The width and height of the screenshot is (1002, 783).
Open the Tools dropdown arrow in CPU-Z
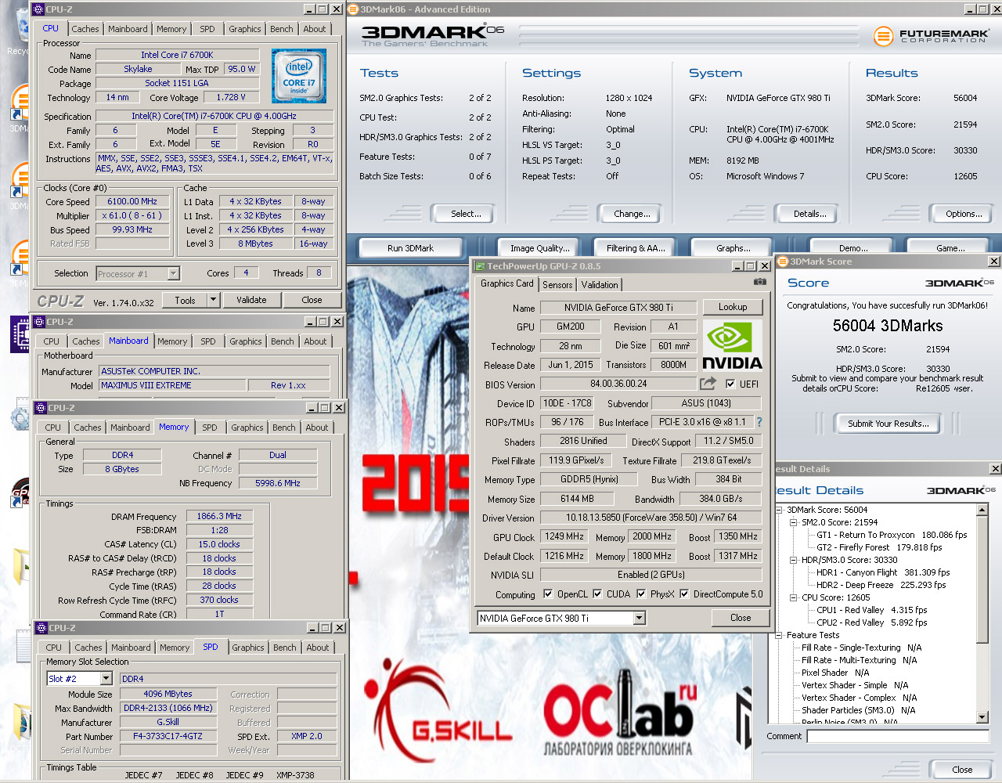click(213, 300)
